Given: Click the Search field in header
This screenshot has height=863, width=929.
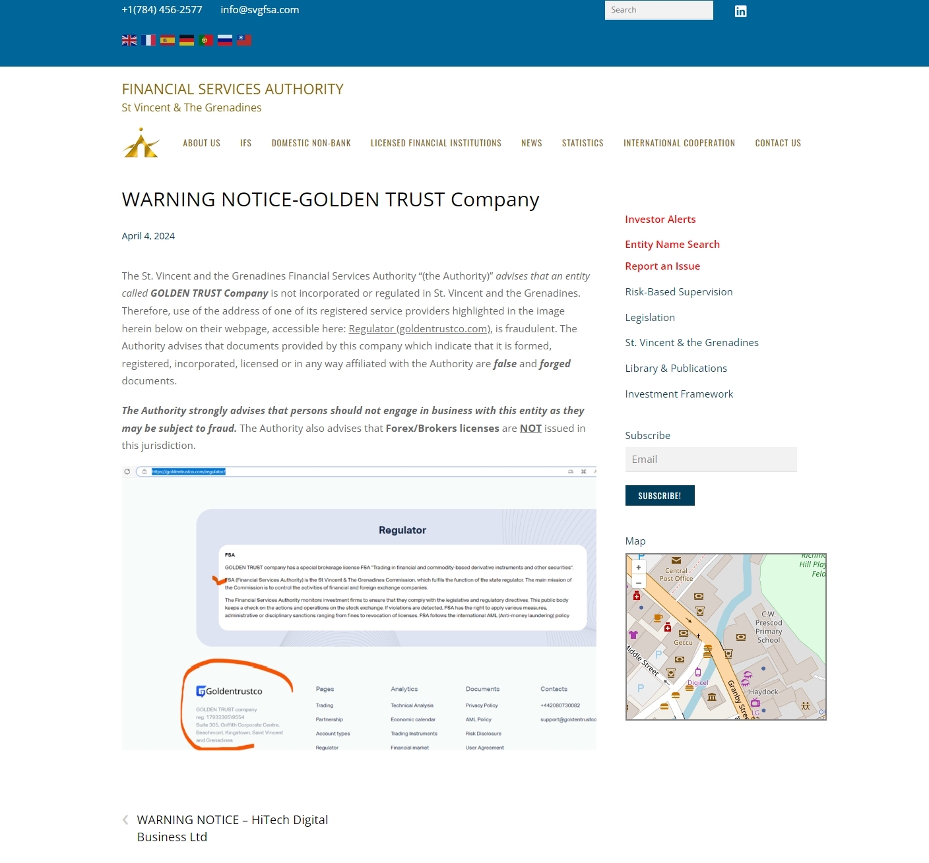Looking at the screenshot, I should click(x=658, y=10).
